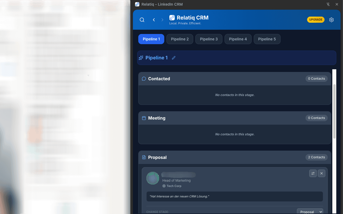Click the Relatiq CRM chain-link logo
Image resolution: width=343 pixels, height=214 pixels.
[172, 18]
